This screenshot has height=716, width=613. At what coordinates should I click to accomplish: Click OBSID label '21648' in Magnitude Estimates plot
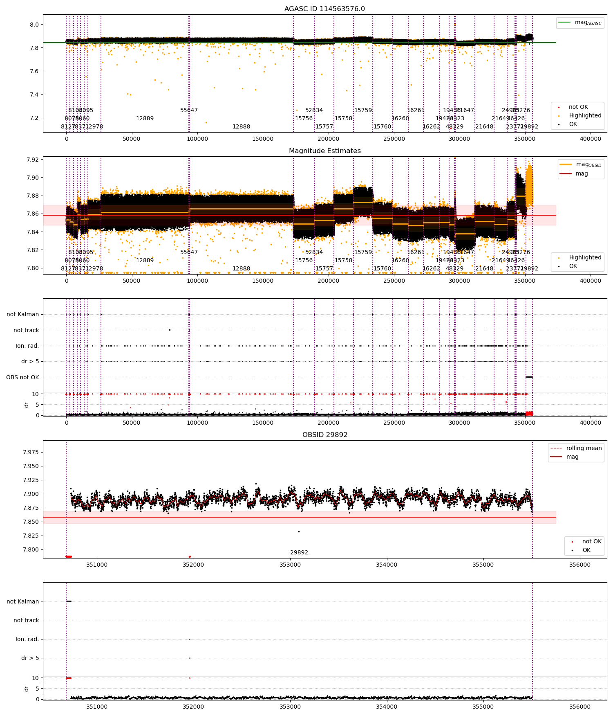point(484,268)
